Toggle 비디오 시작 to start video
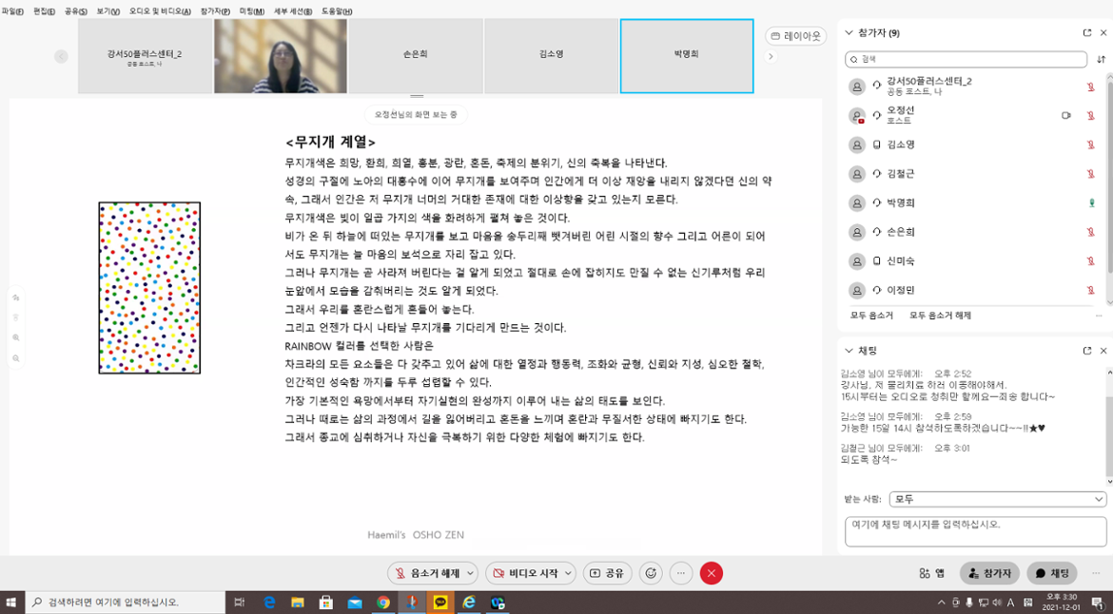Screen dimensions: 1113x614 point(526,573)
